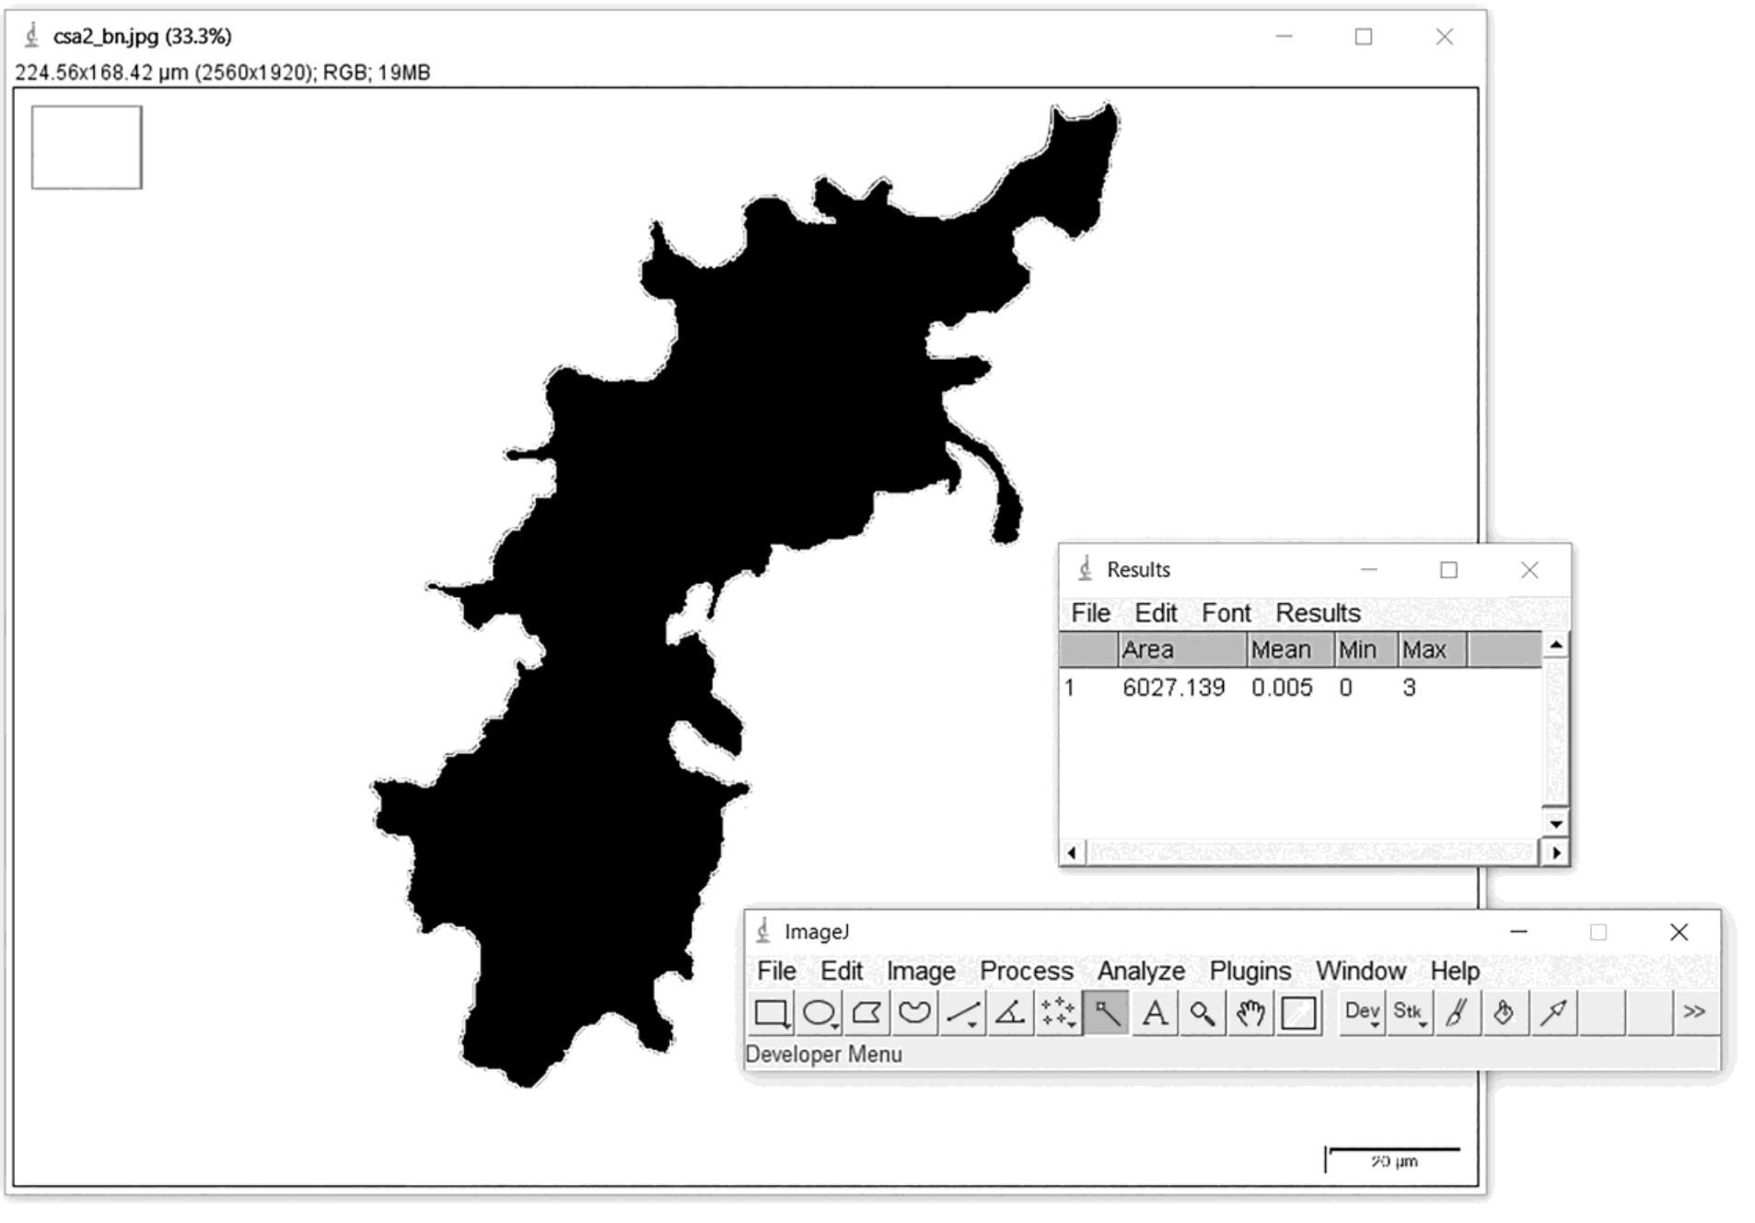The width and height of the screenshot is (1755, 1223).
Task: Toggle the Multi-point tool on
Action: [x=1058, y=1013]
